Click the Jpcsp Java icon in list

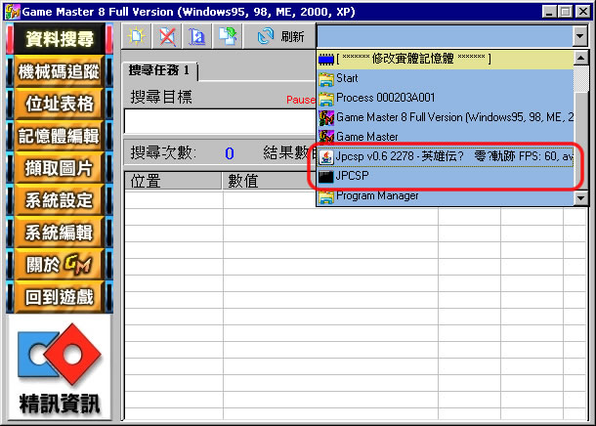click(x=325, y=156)
